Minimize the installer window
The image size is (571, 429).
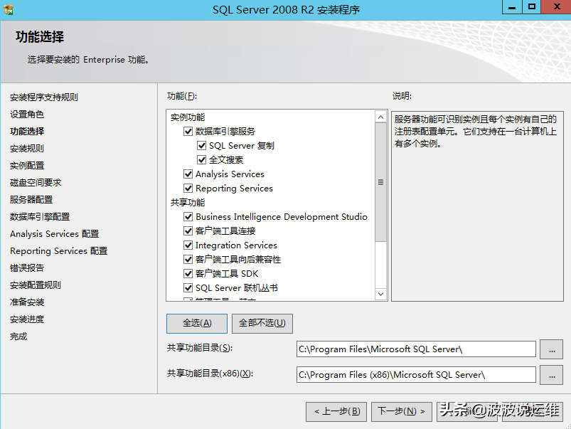[x=512, y=7]
